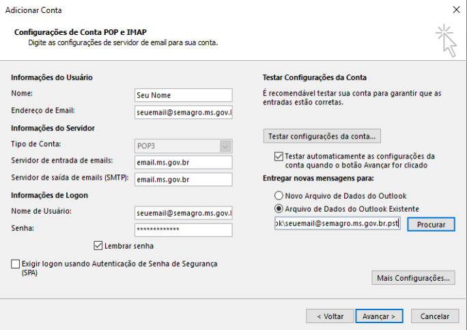
Task: Uncheck Testar automaticamente as configurações checkbox
Action: [x=279, y=156]
